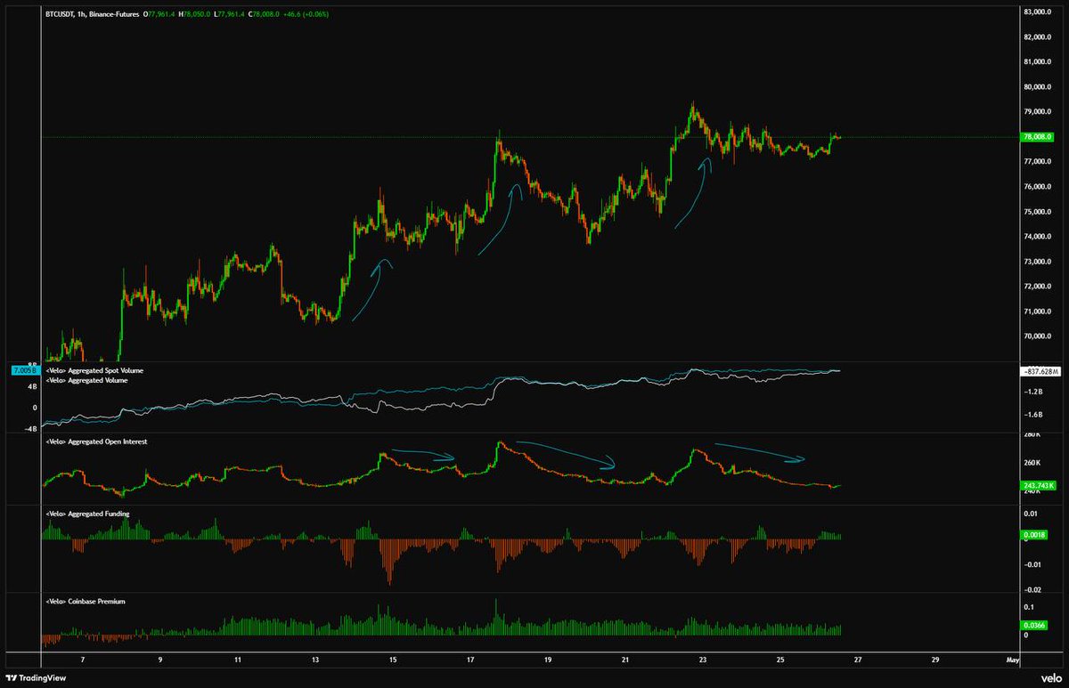Image resolution: width=1069 pixels, height=688 pixels.
Task: Click the -0.02 funding axis label
Action: [1032, 589]
